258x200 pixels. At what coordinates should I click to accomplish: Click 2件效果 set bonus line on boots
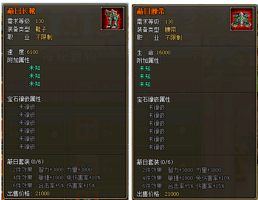pos(53,170)
